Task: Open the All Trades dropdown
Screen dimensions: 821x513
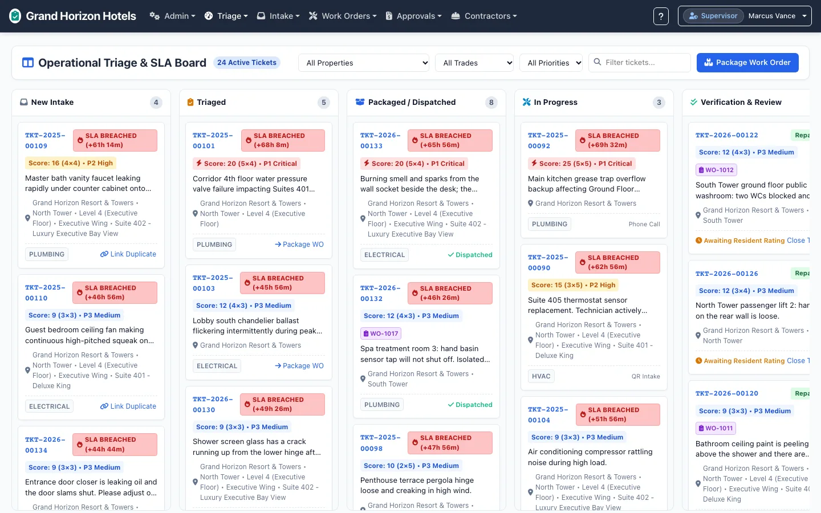Action: pyautogui.click(x=474, y=63)
